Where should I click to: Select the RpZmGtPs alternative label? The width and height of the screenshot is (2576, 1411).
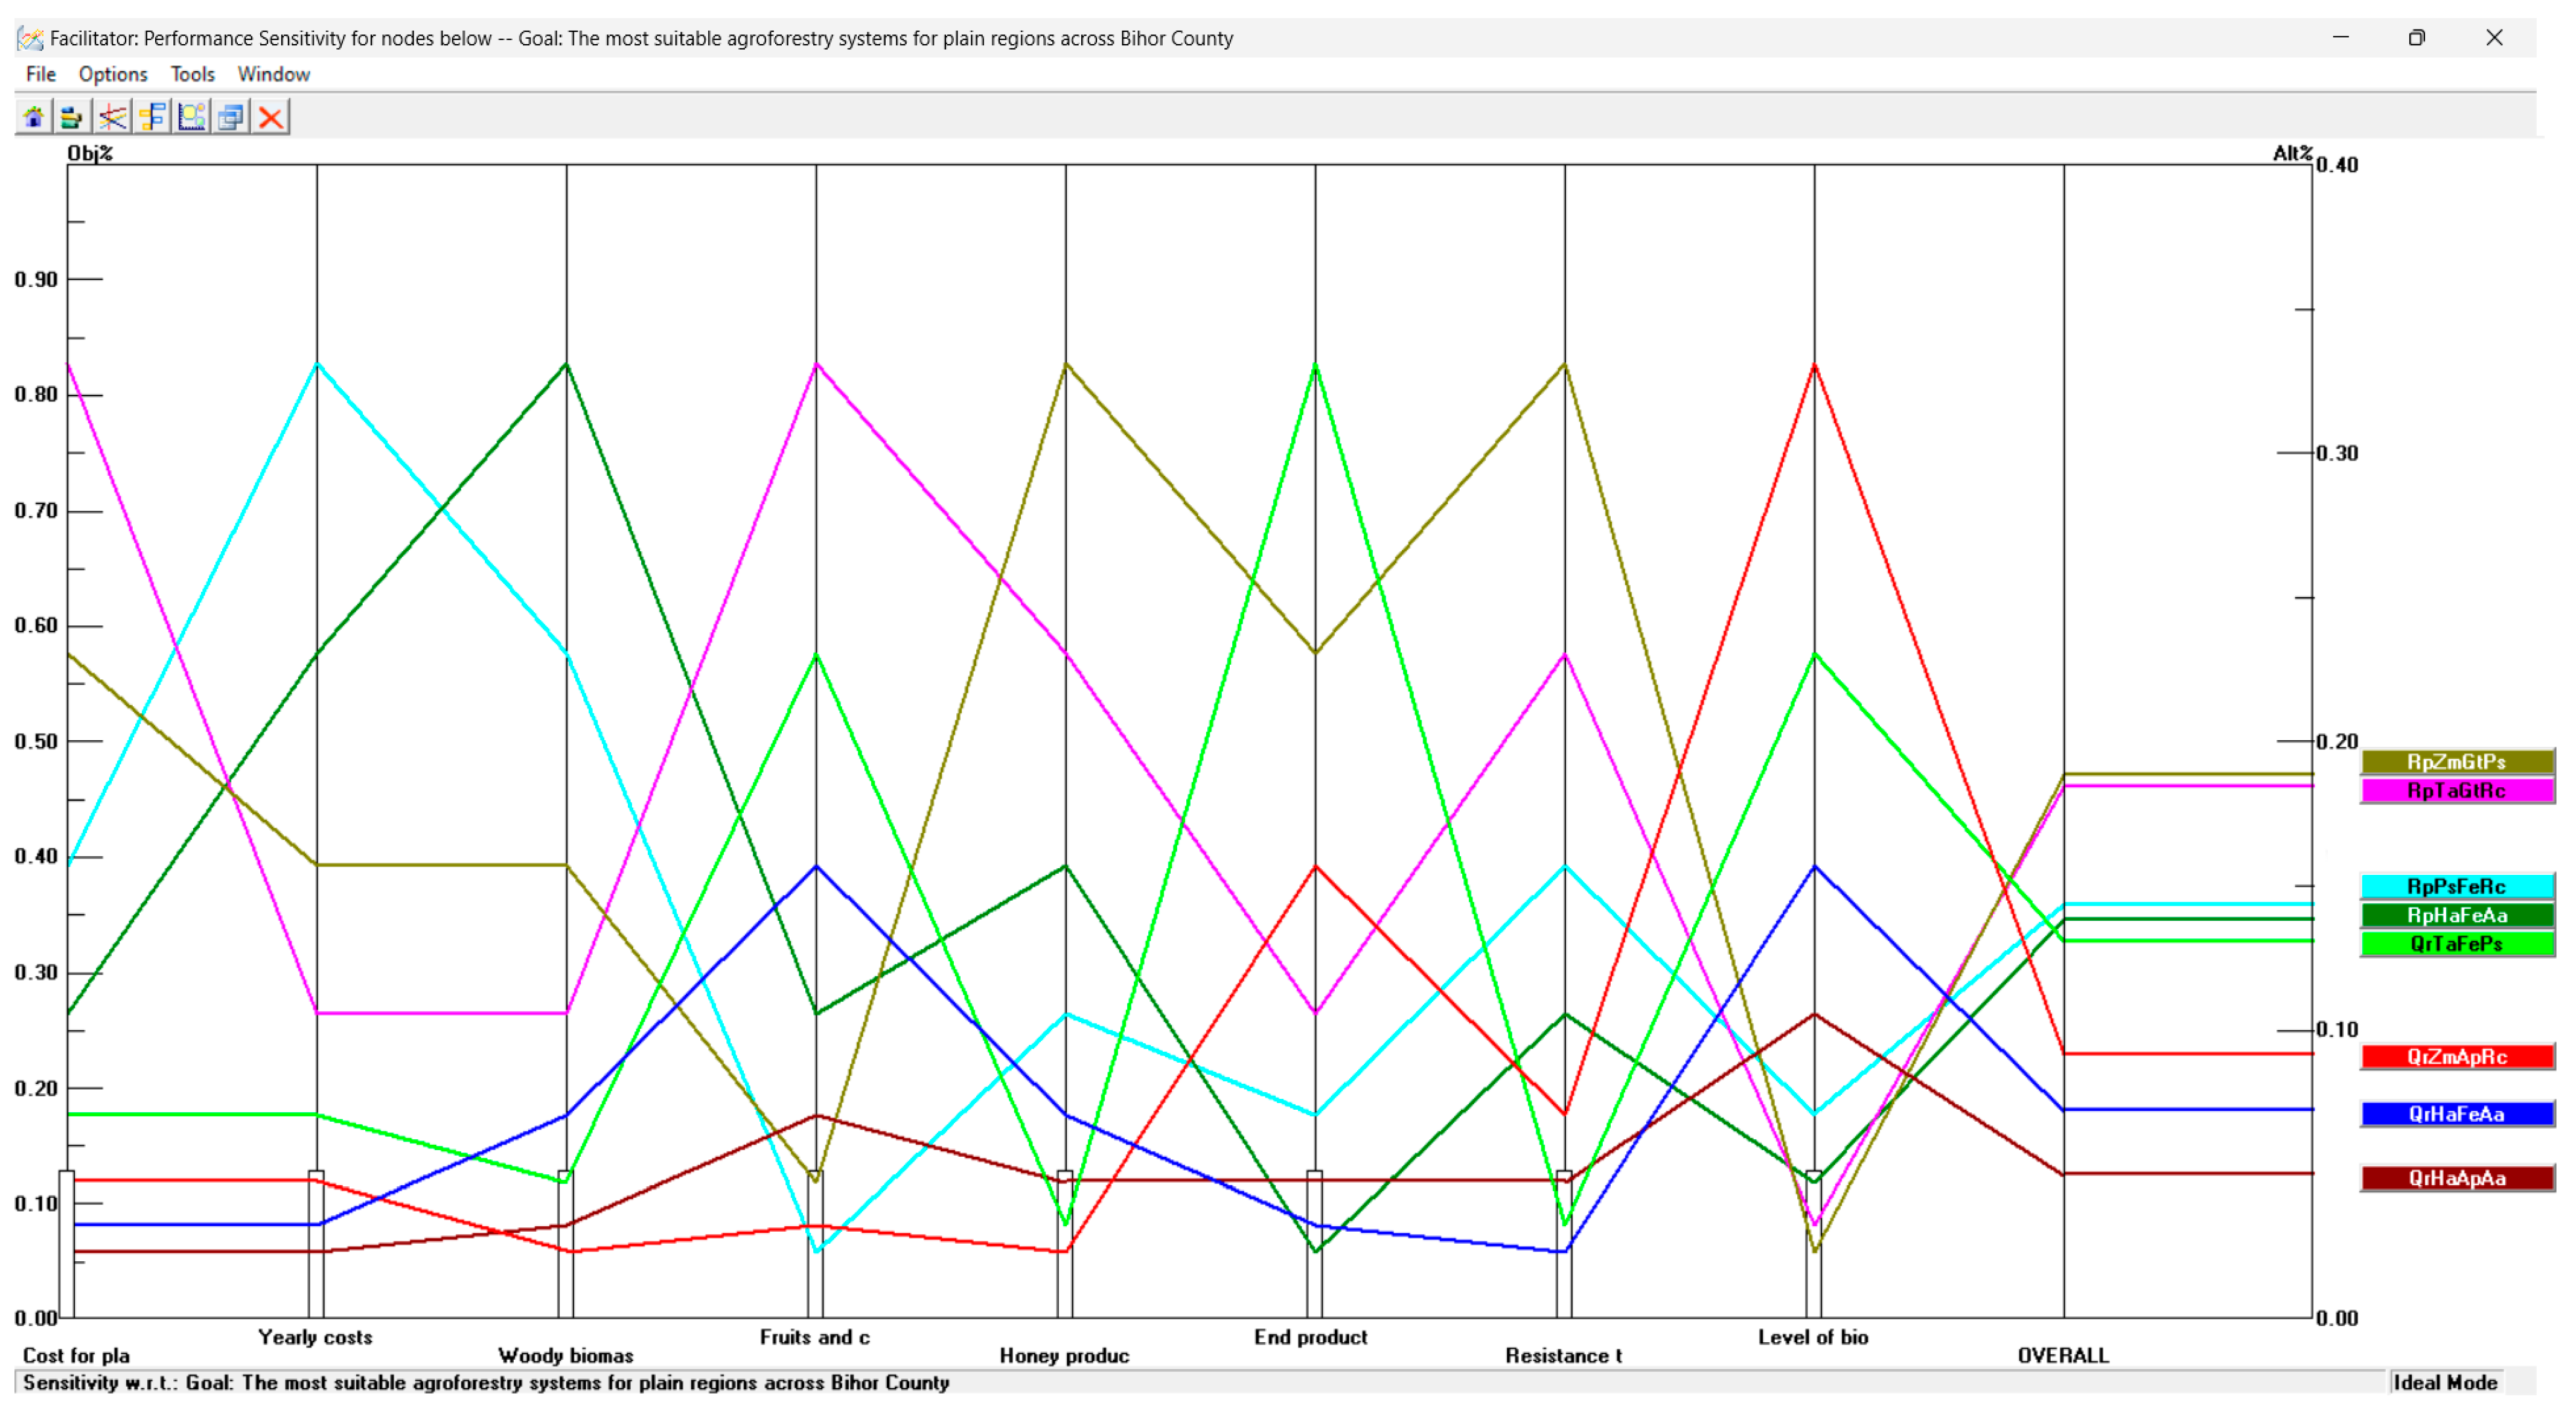click(x=2456, y=762)
